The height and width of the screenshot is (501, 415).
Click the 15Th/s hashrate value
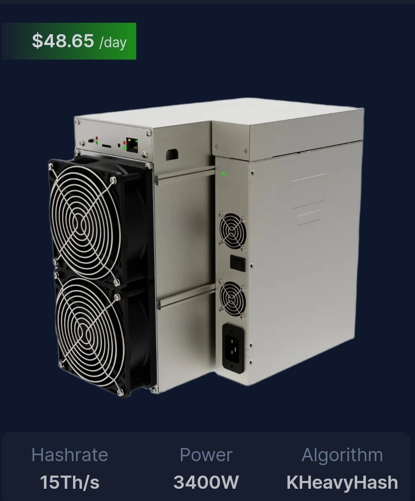pos(70,482)
